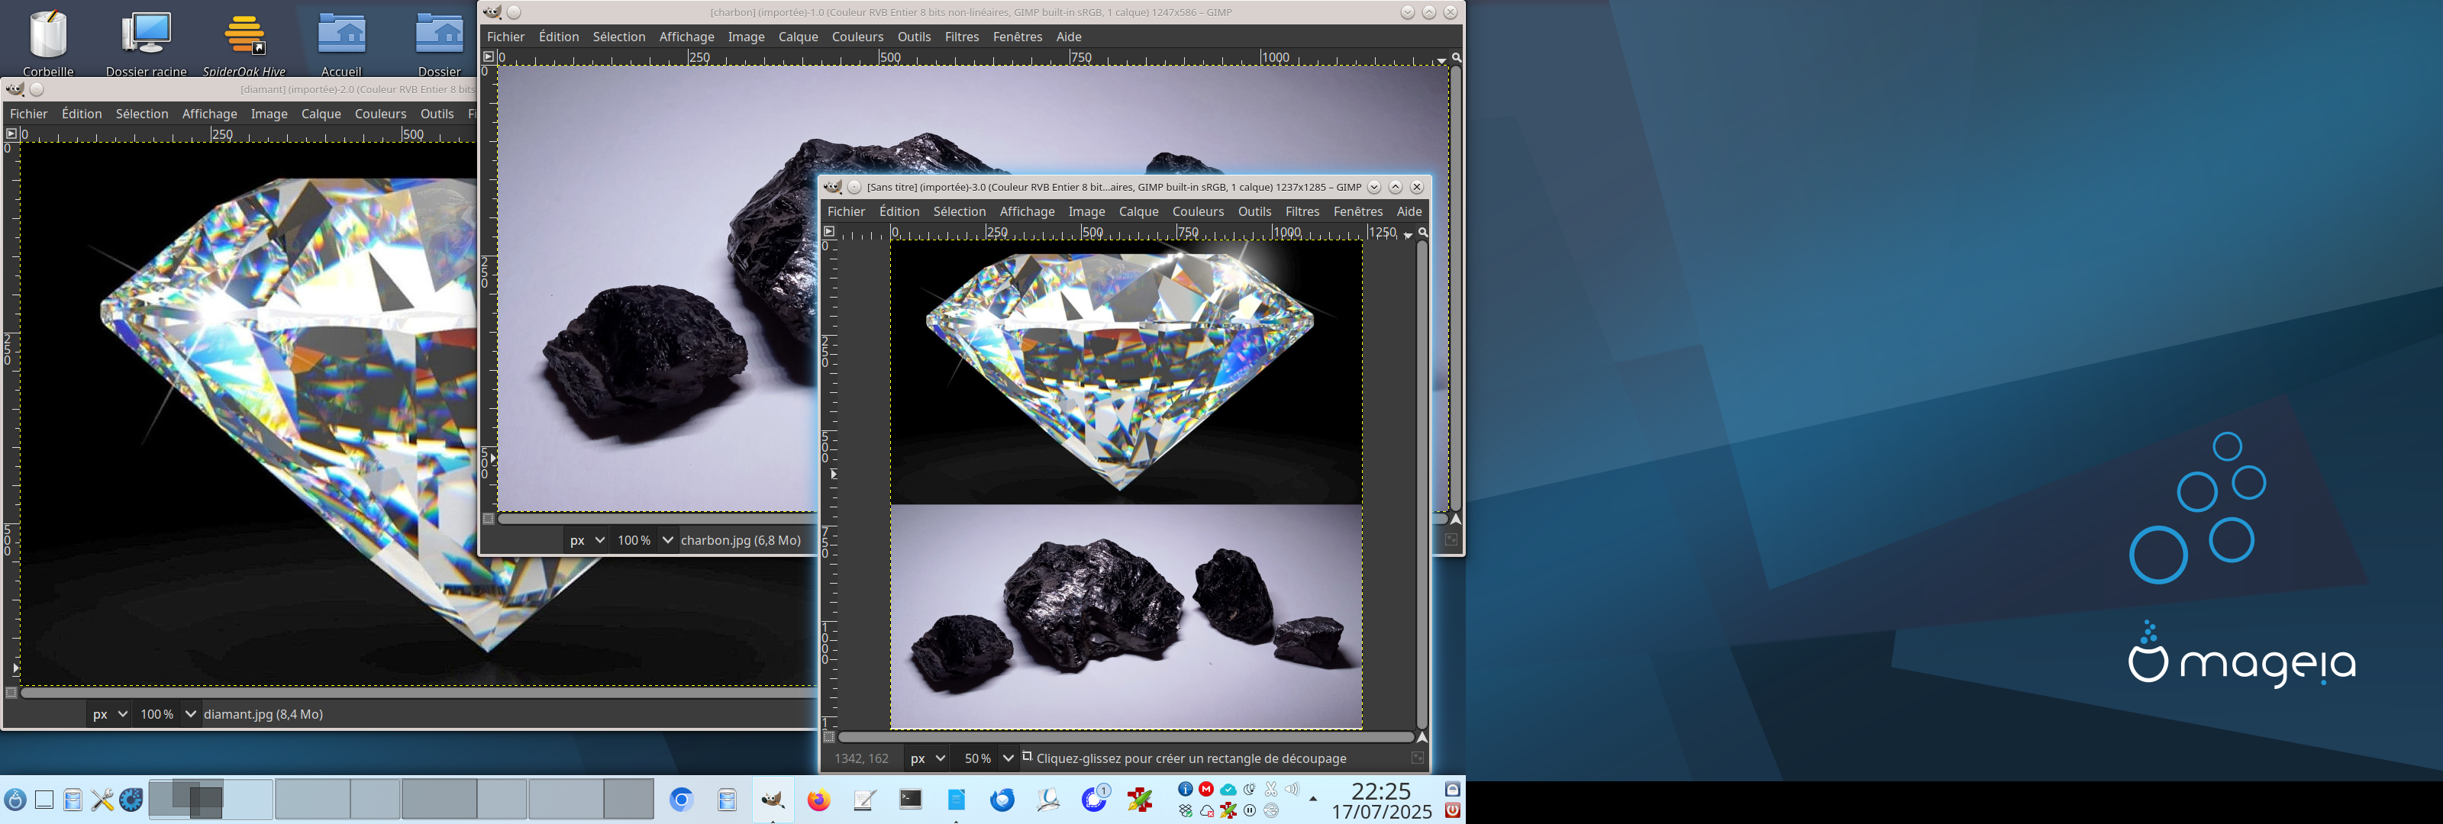
Task: Open the zoom dropdown arrow in diamant window
Action: point(191,714)
